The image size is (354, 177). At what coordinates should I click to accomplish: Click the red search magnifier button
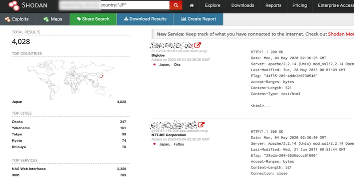[176, 5]
